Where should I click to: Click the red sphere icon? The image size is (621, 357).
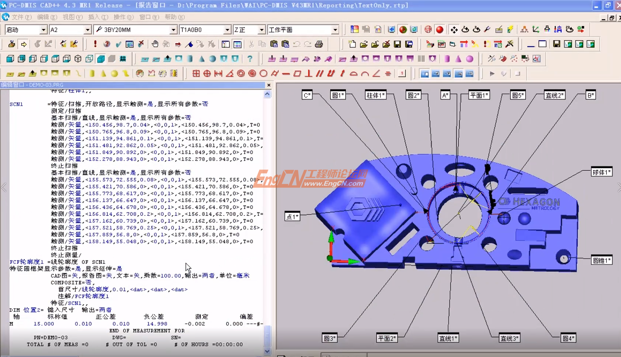[x=440, y=29]
